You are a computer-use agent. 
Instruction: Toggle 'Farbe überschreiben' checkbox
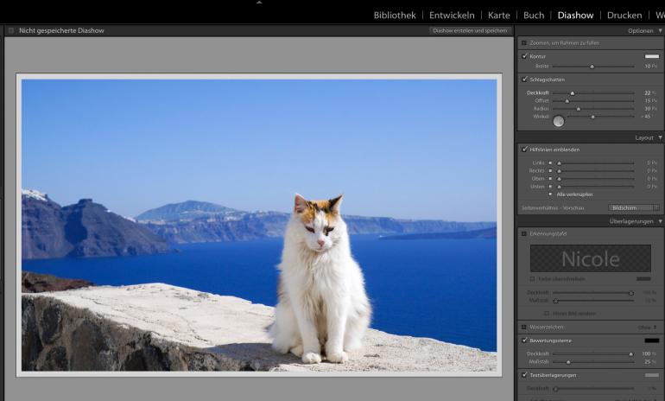click(x=532, y=279)
